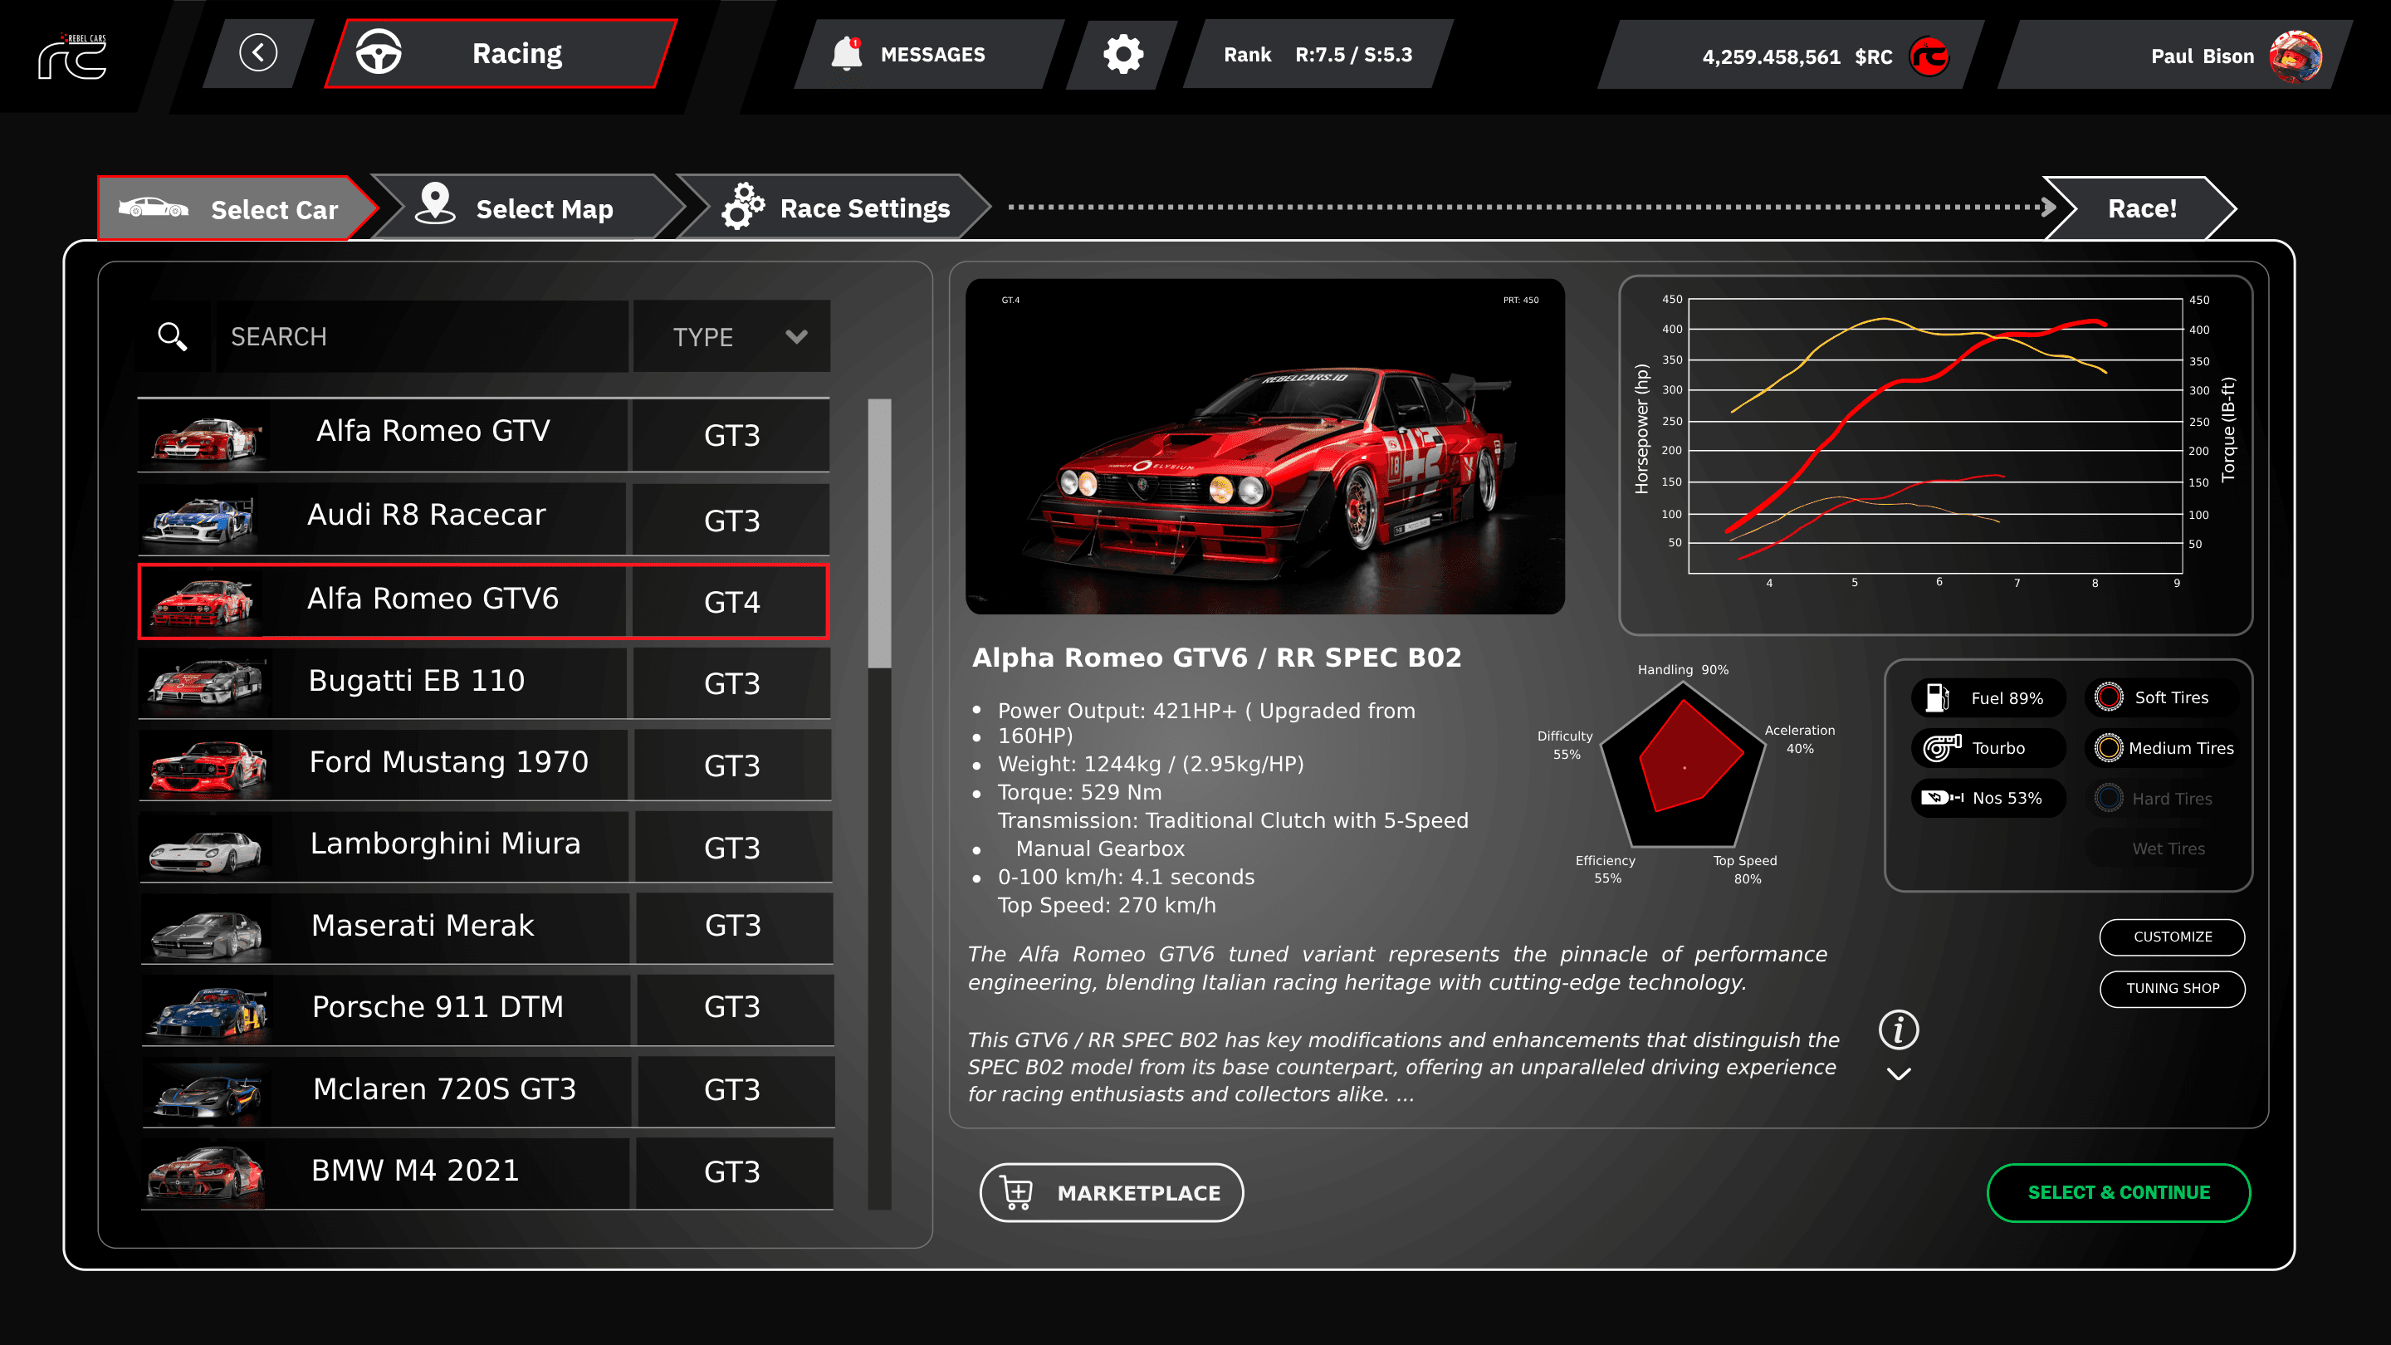Click the Lamborghini Miura thumbnail
The height and width of the screenshot is (1345, 2391).
205,849
